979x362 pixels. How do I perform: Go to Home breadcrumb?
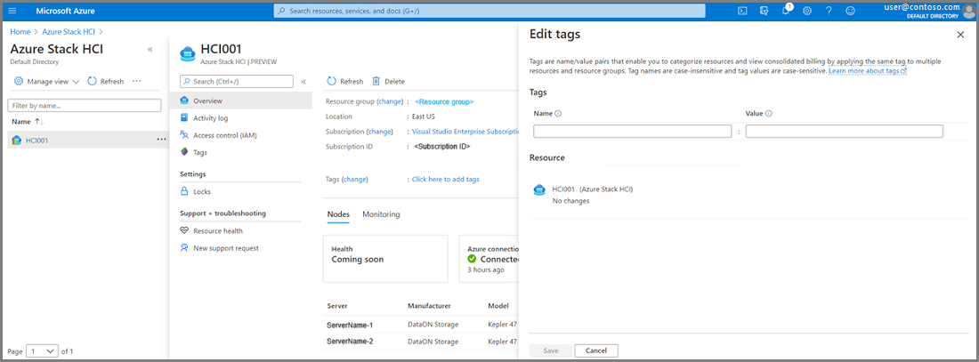click(x=20, y=31)
